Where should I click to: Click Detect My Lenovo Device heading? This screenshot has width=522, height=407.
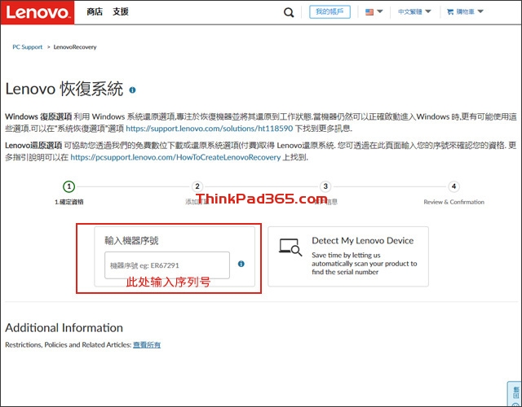[362, 241]
